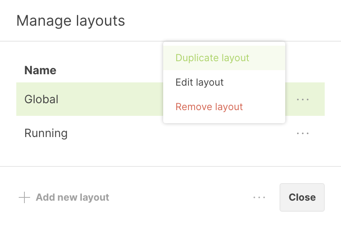341x228 pixels.
Task: Click the Running layout name text
Action: tap(46, 133)
